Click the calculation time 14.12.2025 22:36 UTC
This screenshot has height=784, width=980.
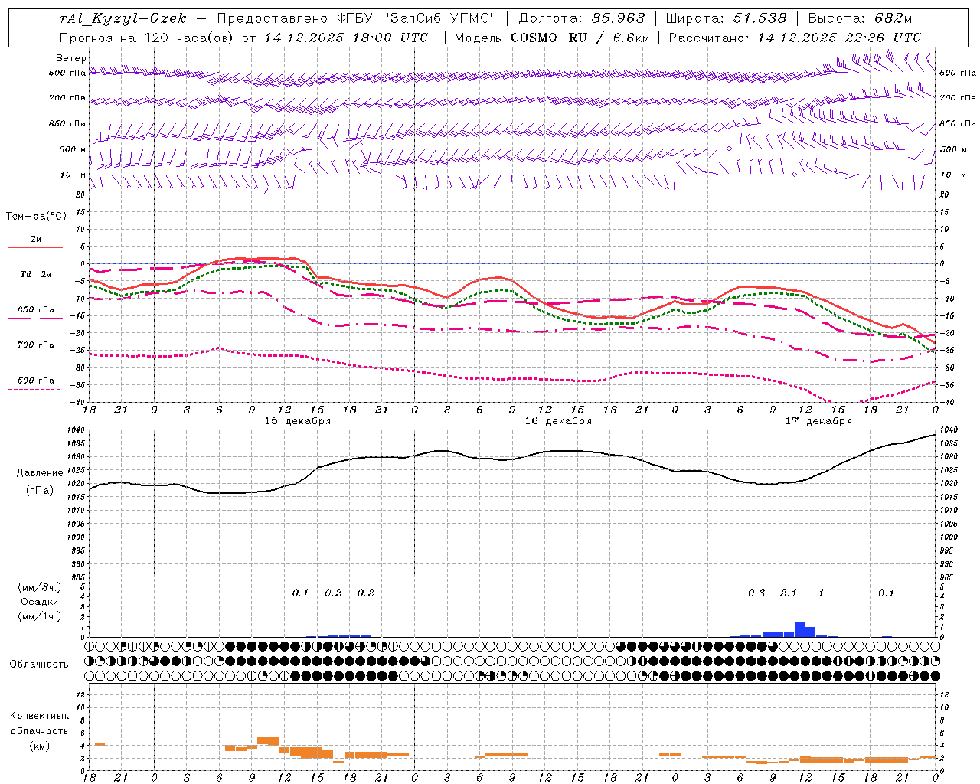[839, 38]
